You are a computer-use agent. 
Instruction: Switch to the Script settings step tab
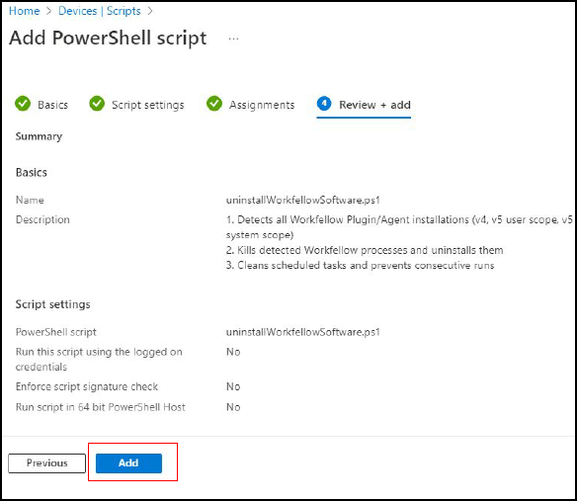pos(136,105)
